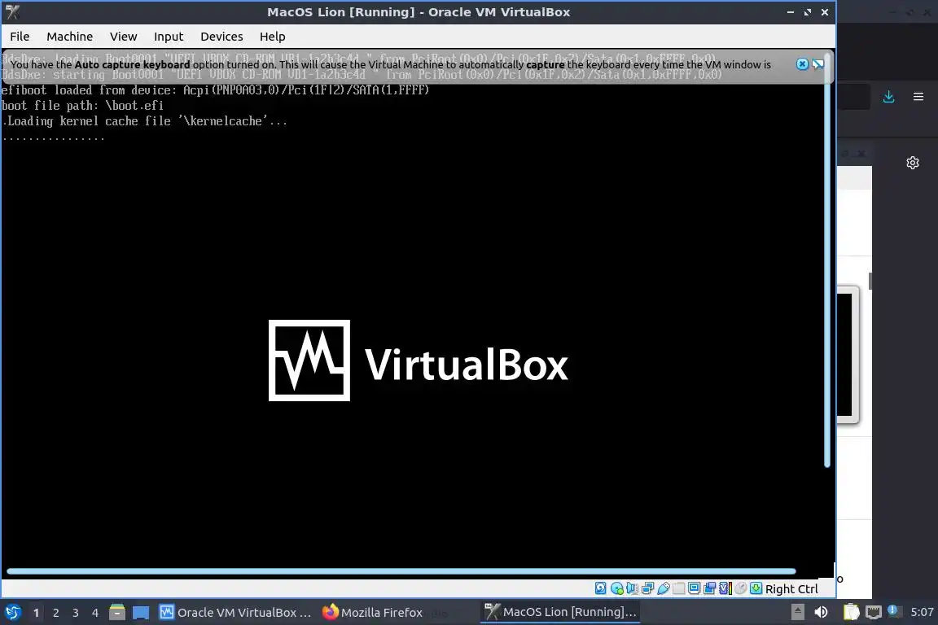This screenshot has width=938, height=625.
Task: Click the network adapters status icon
Action: click(x=648, y=588)
